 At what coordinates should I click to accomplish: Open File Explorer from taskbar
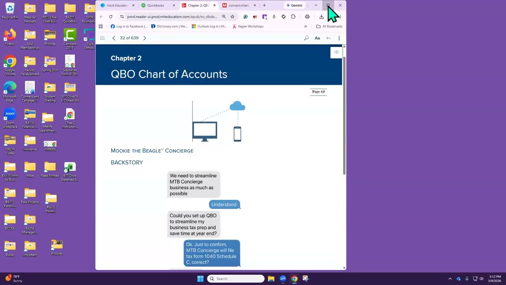click(271, 279)
